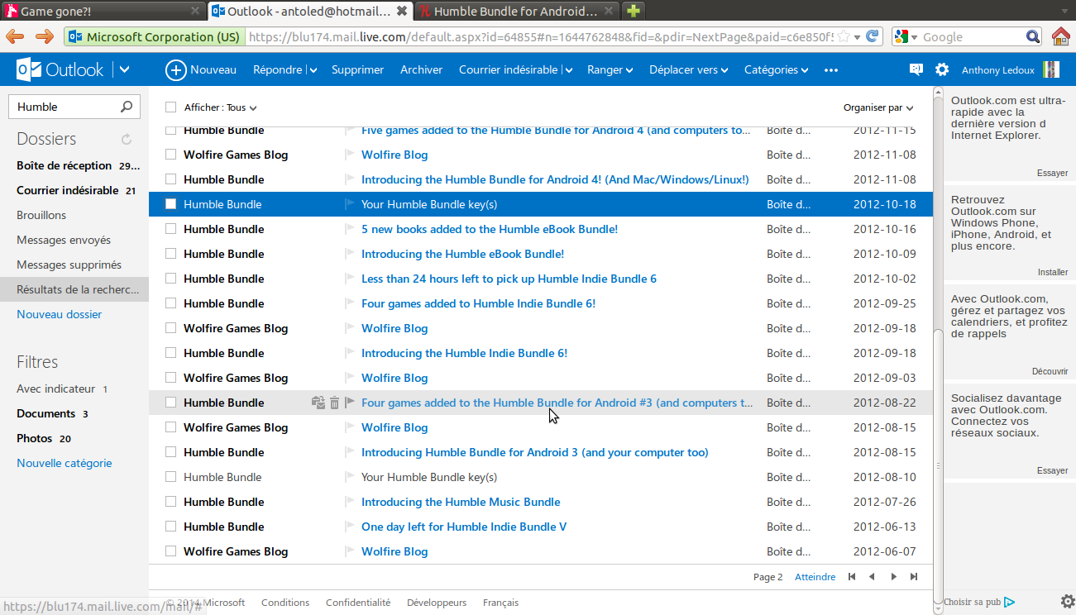Click the Nouveau dossier link
1076x615 pixels.
(60, 314)
